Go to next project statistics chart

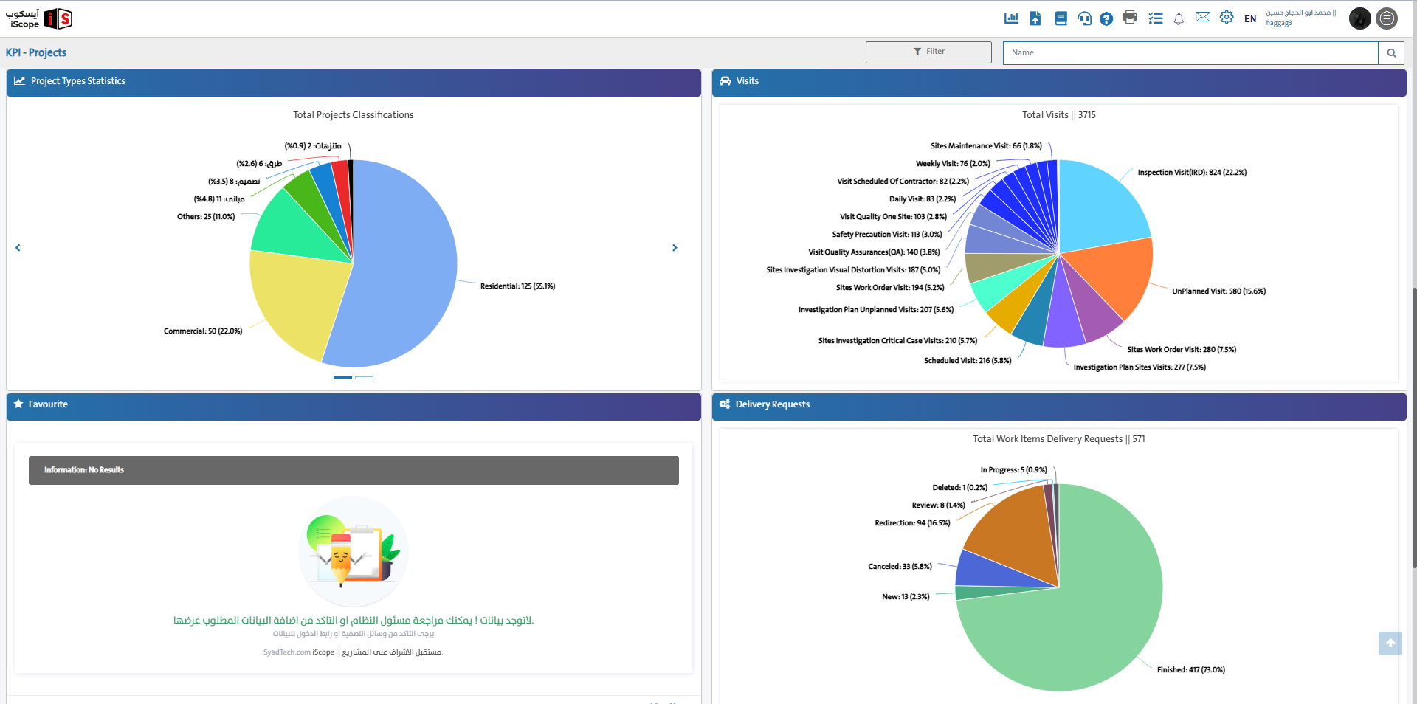click(x=675, y=248)
